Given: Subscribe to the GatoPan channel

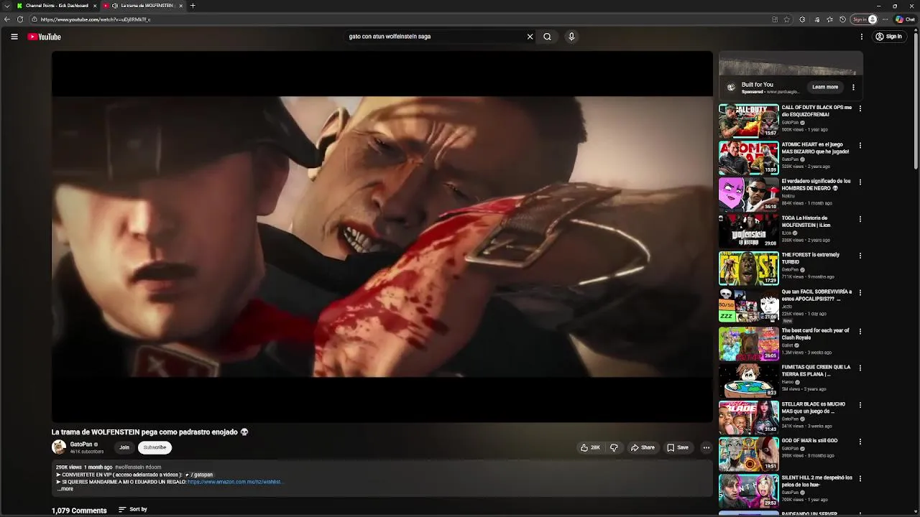Looking at the screenshot, I should point(155,447).
